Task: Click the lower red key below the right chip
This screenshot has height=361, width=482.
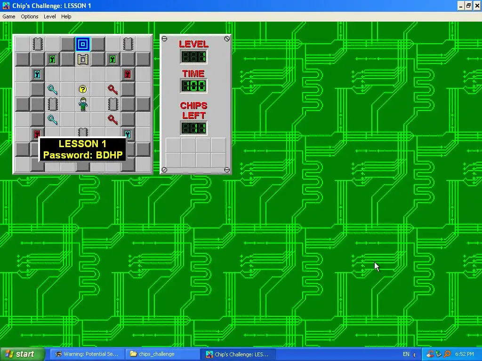Action: click(x=113, y=119)
